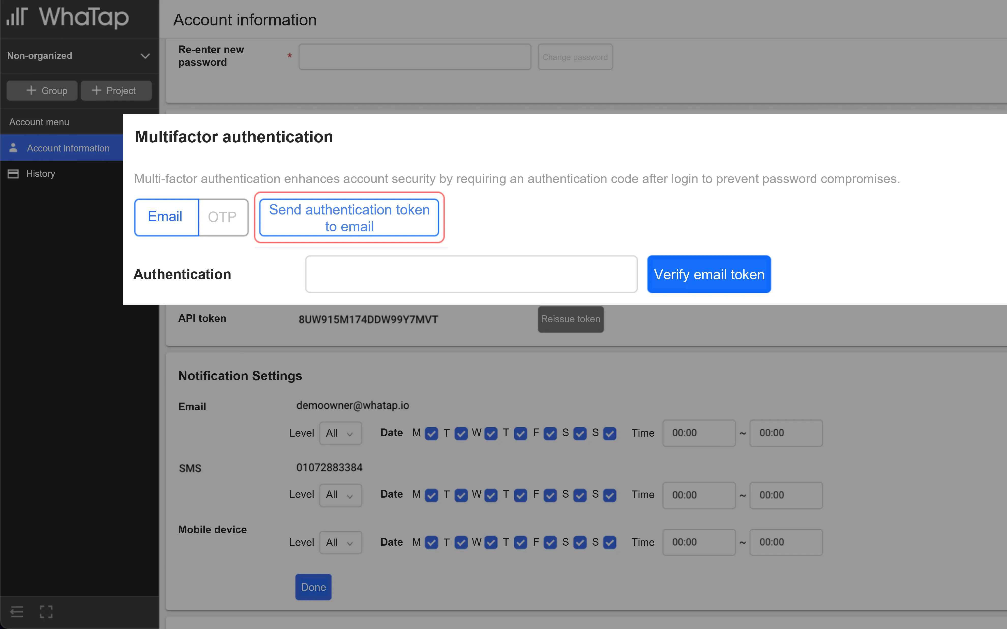Click email address demoowner@whatap.io
1007x629 pixels.
(352, 405)
